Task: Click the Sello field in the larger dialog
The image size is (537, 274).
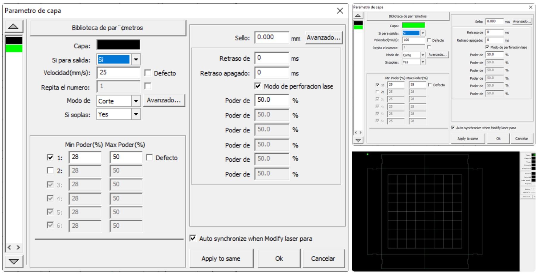Action: tap(271, 37)
